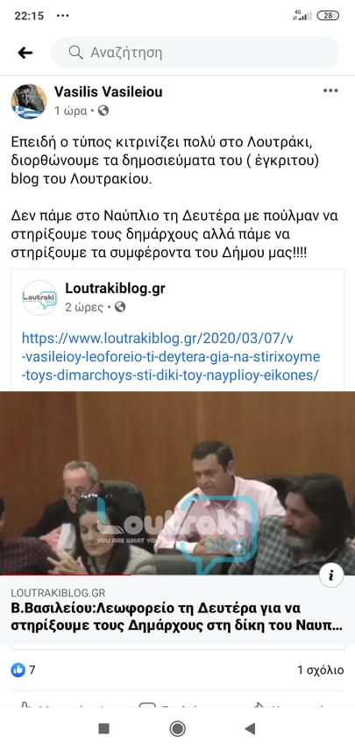Image resolution: width=355 pixels, height=750 pixels.
Task: Tap the Android home circle button
Action: pyautogui.click(x=178, y=728)
